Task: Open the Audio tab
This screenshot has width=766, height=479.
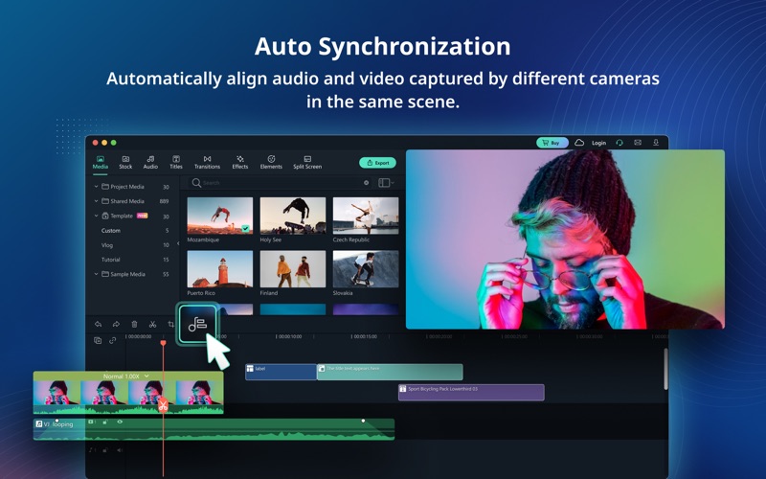Action: pyautogui.click(x=150, y=162)
